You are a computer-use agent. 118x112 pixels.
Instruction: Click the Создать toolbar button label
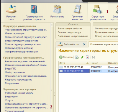(x=68, y=57)
